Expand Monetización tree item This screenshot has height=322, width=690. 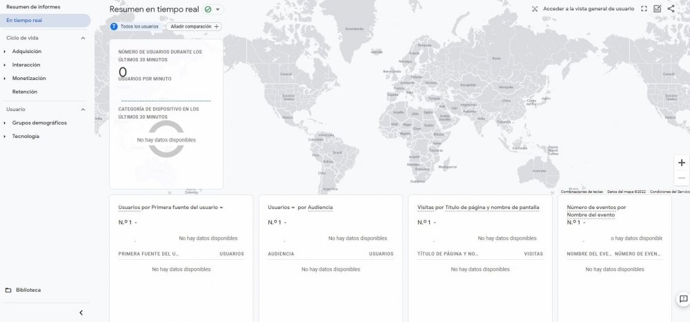5,79
